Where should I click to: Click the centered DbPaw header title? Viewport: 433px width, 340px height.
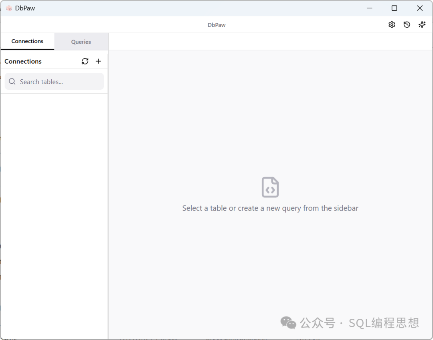click(x=216, y=25)
